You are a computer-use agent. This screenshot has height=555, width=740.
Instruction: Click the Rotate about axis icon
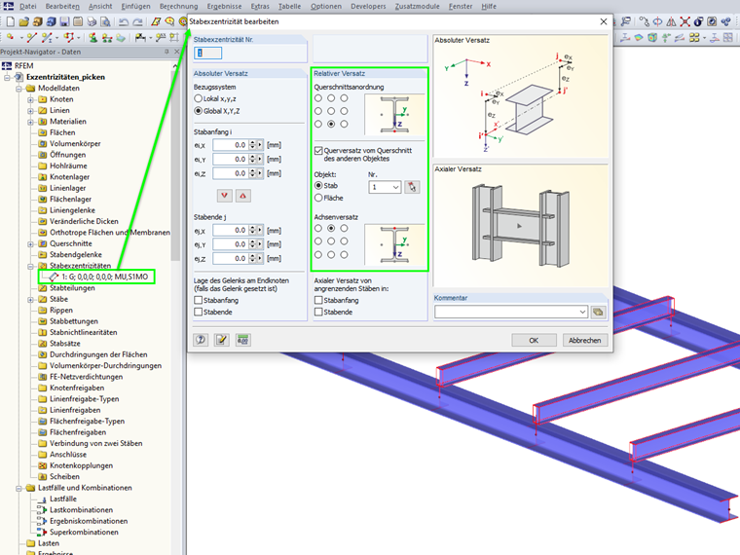[x=657, y=21]
